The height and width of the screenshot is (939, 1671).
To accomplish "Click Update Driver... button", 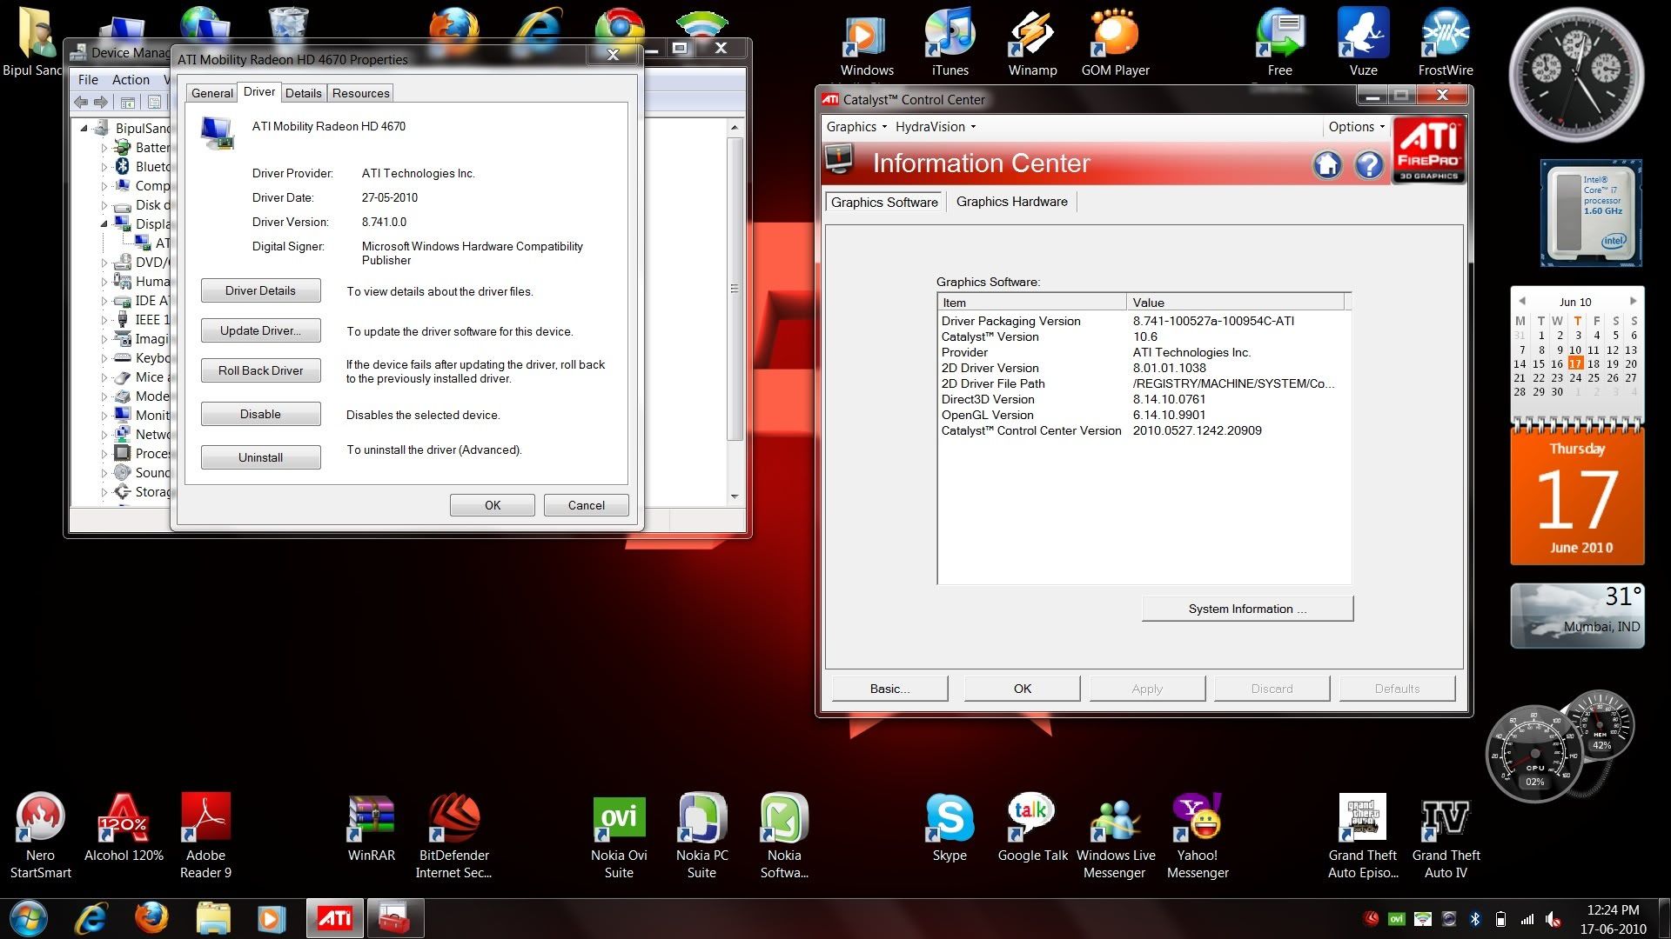I will (x=260, y=330).
